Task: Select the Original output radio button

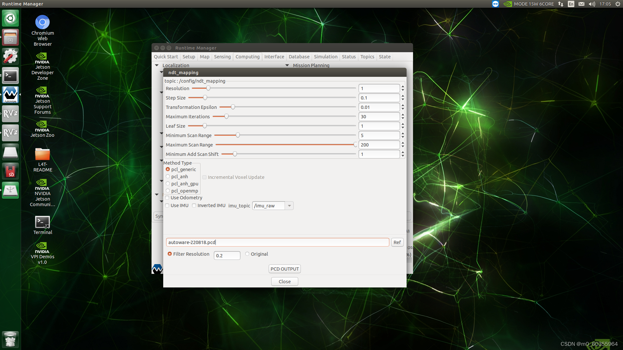Action: click(247, 254)
